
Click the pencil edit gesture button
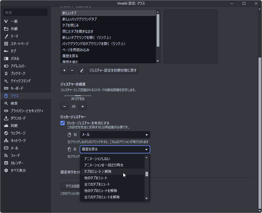click(x=82, y=70)
